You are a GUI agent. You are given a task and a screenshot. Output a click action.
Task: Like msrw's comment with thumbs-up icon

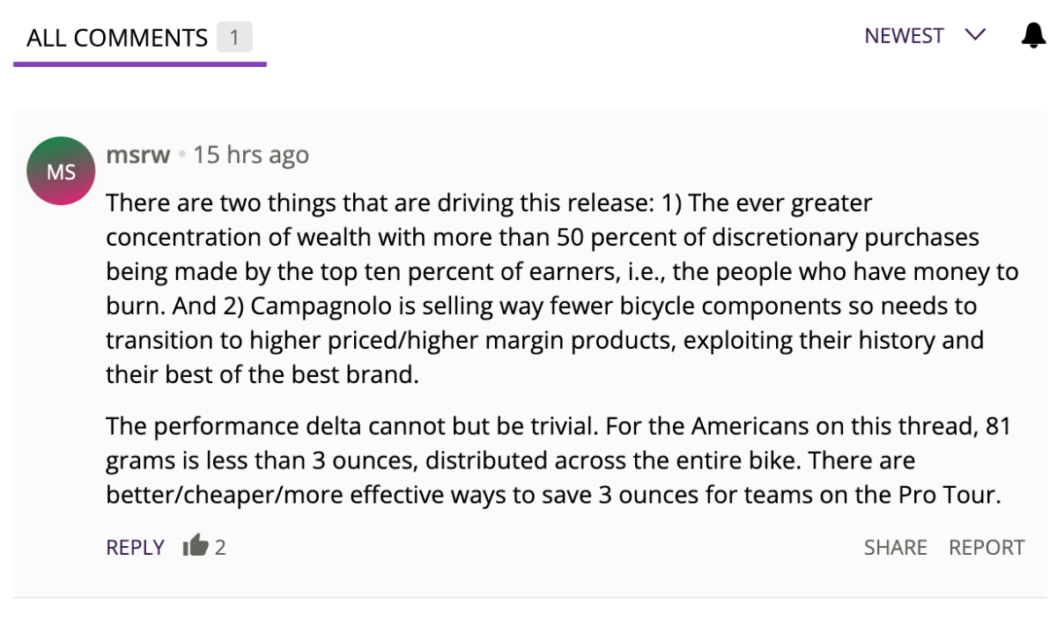point(195,547)
